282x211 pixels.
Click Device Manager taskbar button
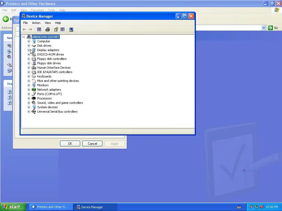[x=95, y=207]
